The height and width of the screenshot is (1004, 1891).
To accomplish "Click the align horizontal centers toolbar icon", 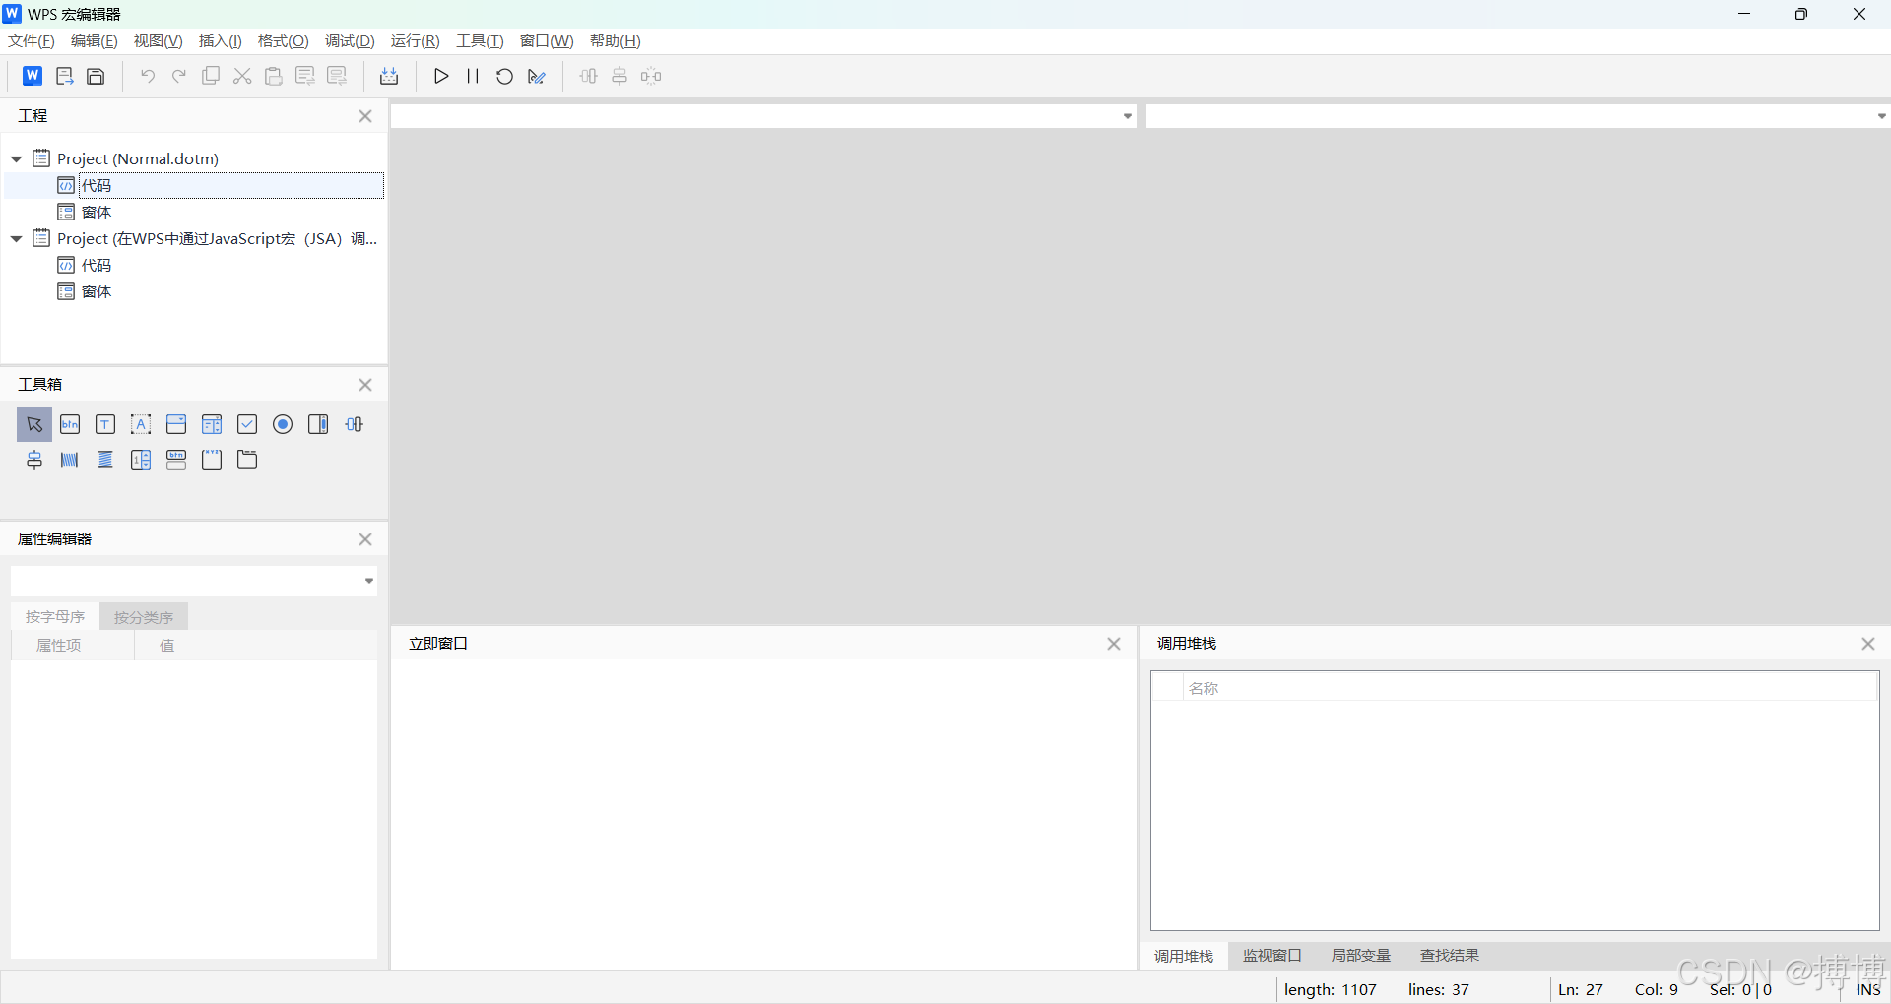I will 588,76.
